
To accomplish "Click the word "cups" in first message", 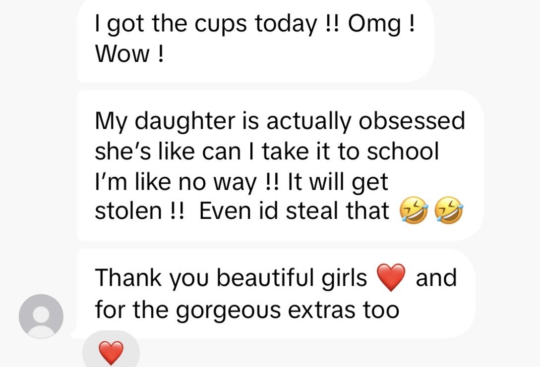I will 221,25.
